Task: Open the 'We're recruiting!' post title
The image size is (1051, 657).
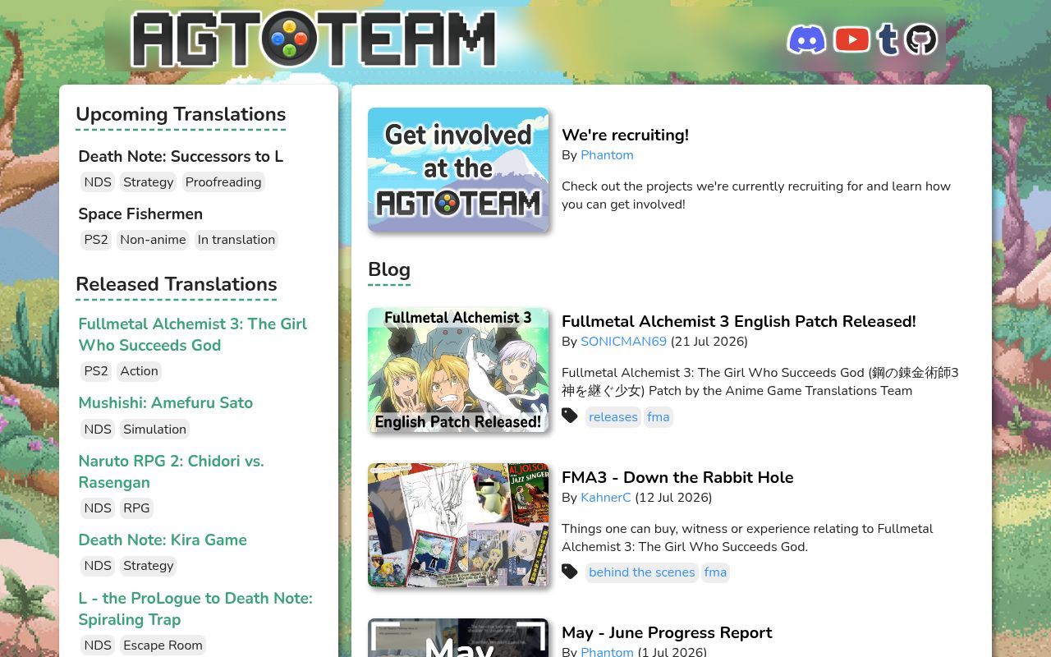Action: pyautogui.click(x=625, y=135)
